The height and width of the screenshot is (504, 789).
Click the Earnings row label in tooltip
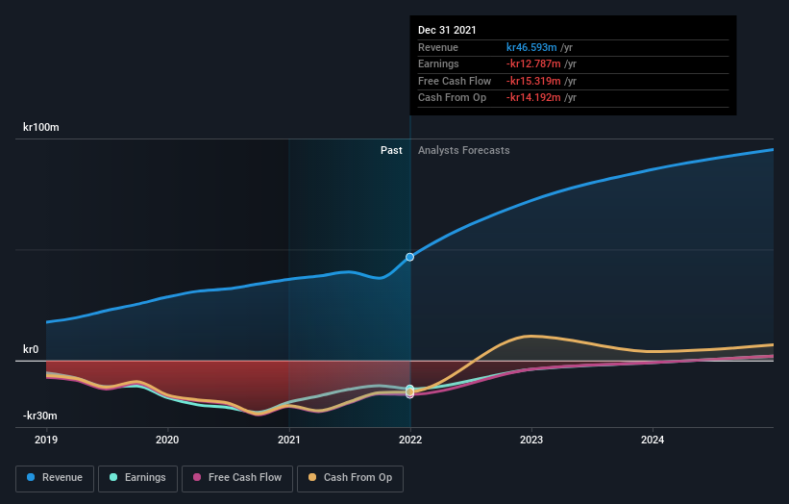coord(438,63)
